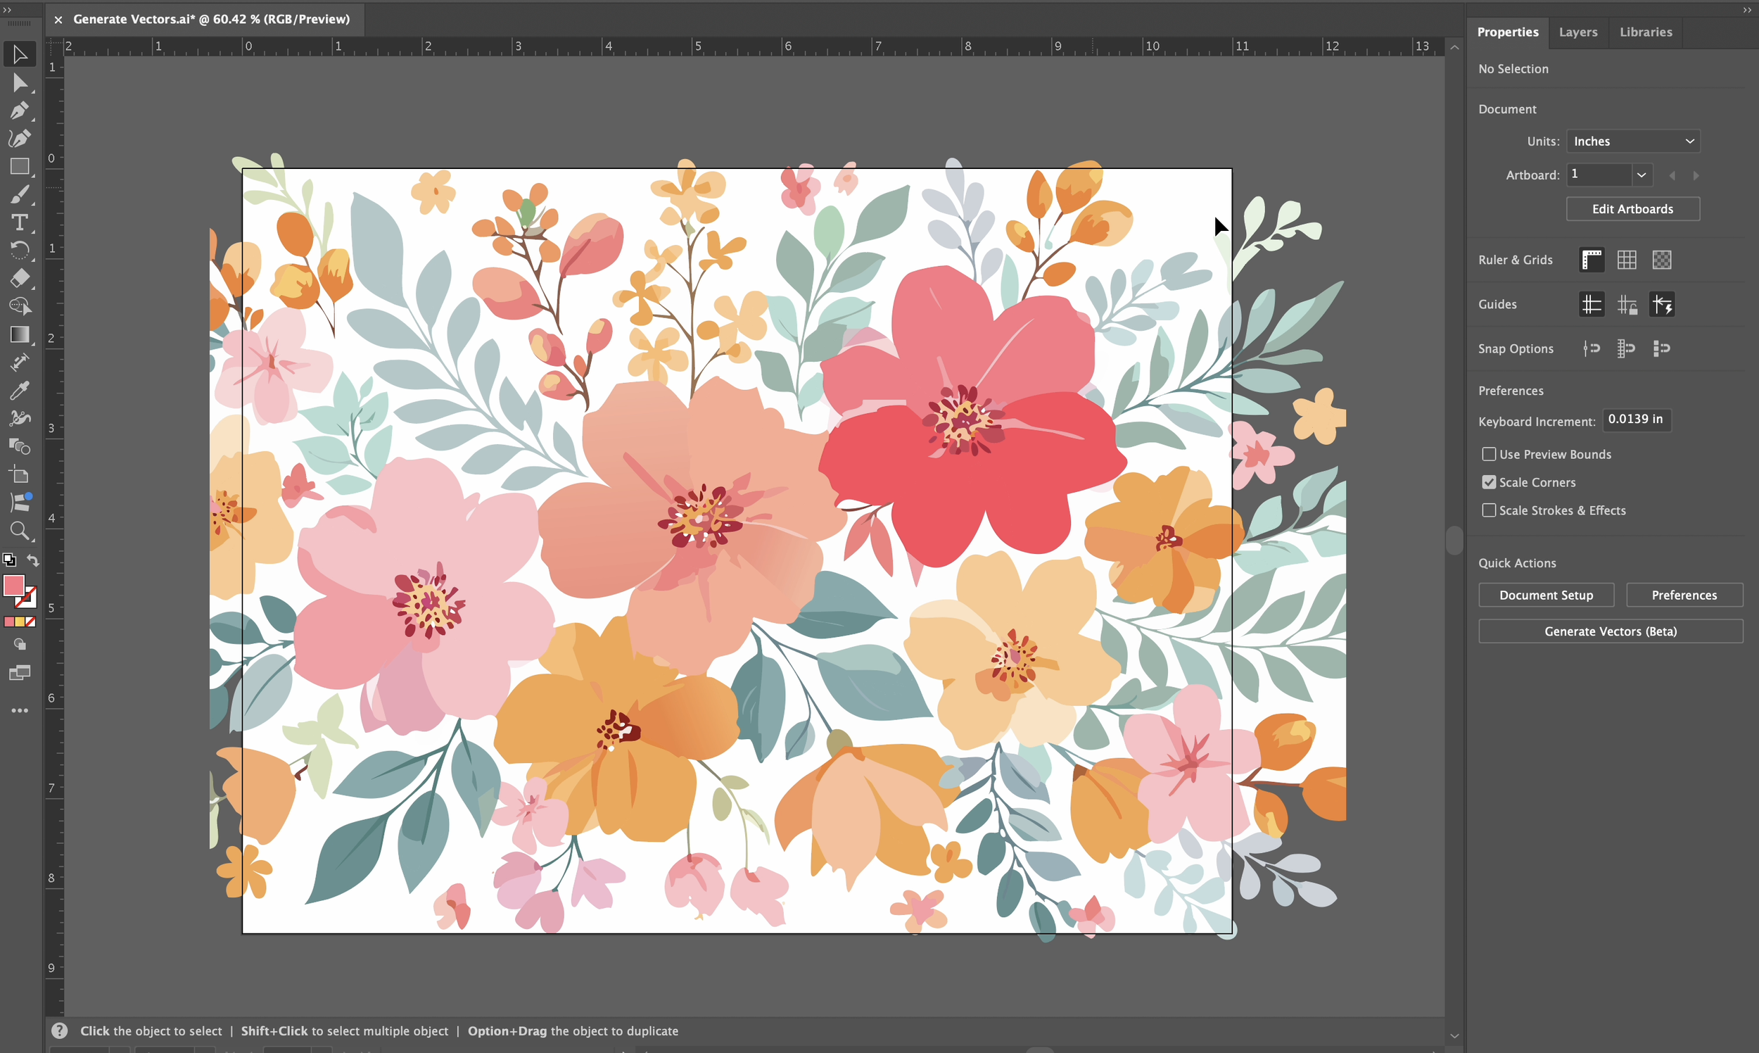The width and height of the screenshot is (1759, 1053).
Task: Enable Scale Strokes & Effects checkbox
Action: (1489, 510)
